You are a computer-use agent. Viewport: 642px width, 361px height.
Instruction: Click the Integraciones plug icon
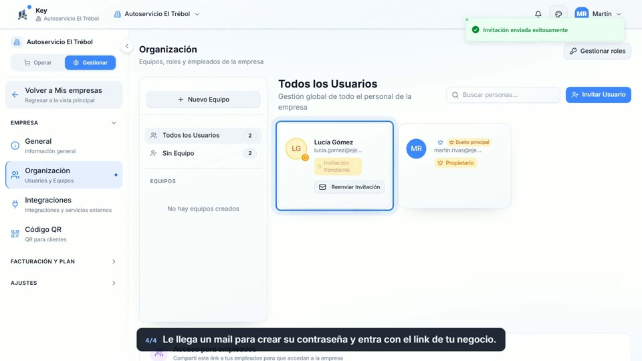coord(15,205)
